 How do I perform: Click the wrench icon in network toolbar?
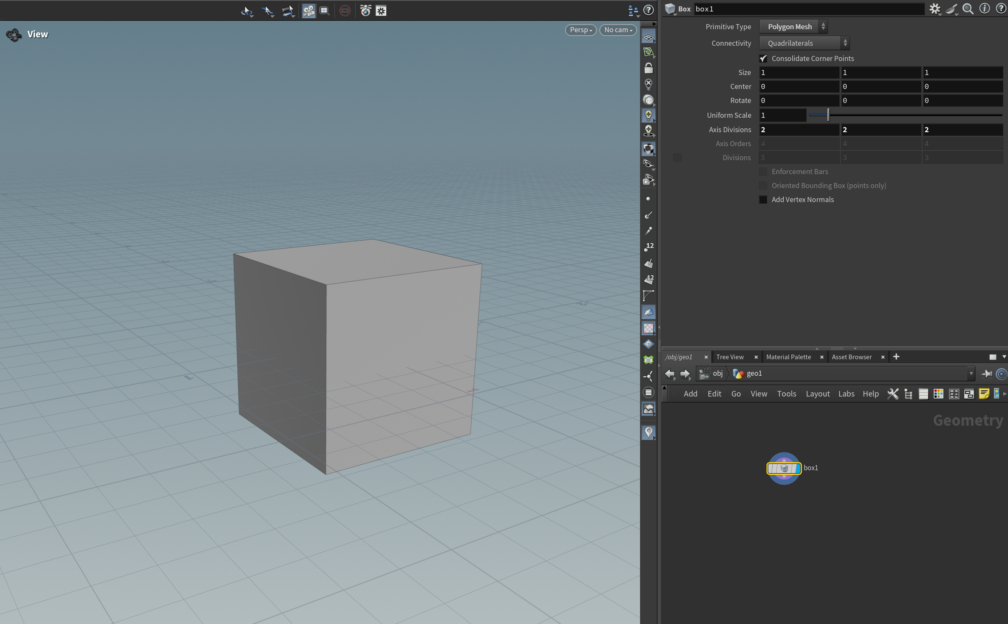(893, 394)
